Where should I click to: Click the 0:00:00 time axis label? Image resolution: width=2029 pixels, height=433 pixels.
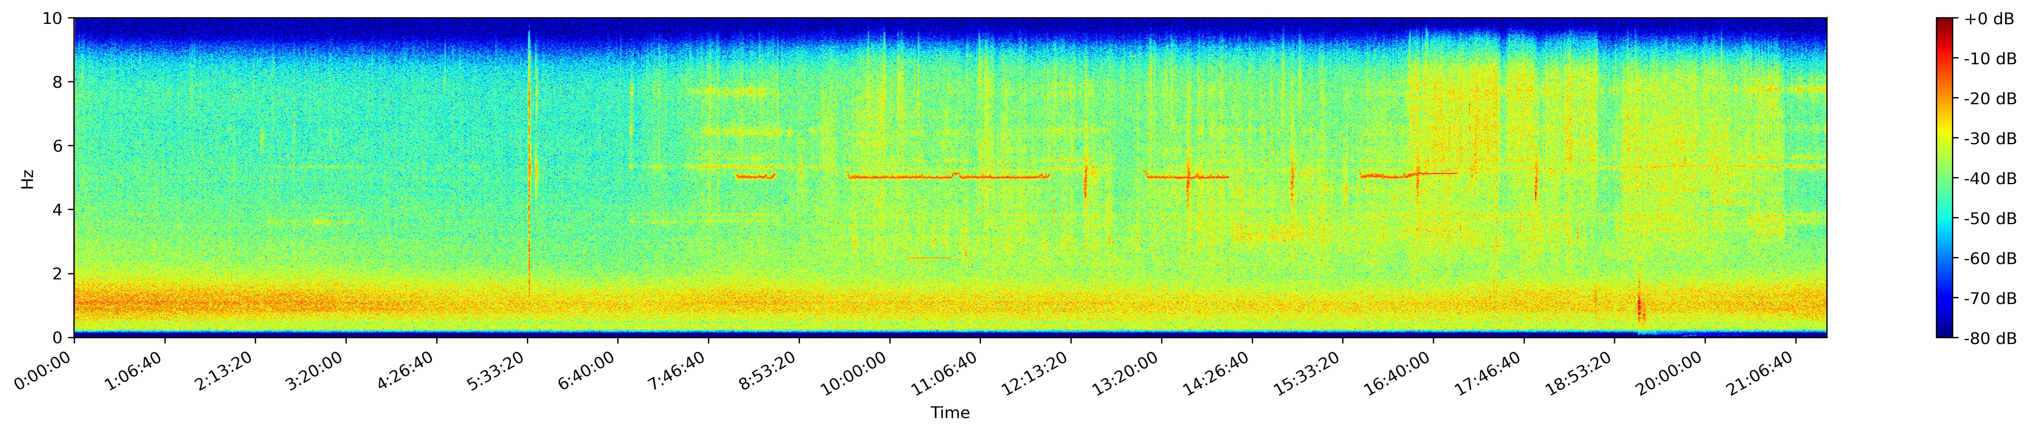(46, 370)
